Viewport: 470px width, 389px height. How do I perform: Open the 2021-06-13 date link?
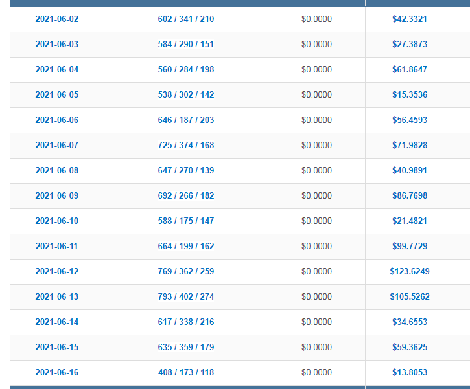[57, 297]
